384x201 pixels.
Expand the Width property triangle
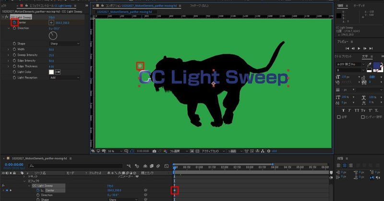point(8,50)
